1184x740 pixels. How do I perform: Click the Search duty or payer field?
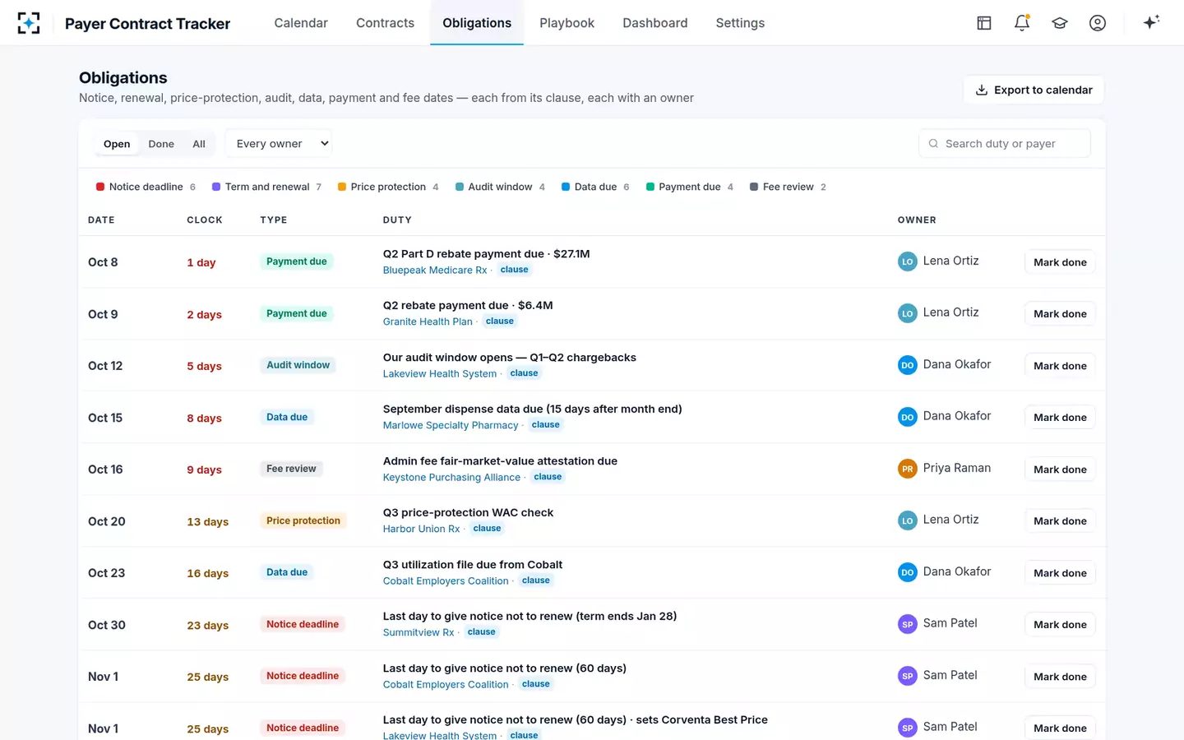click(x=1005, y=144)
